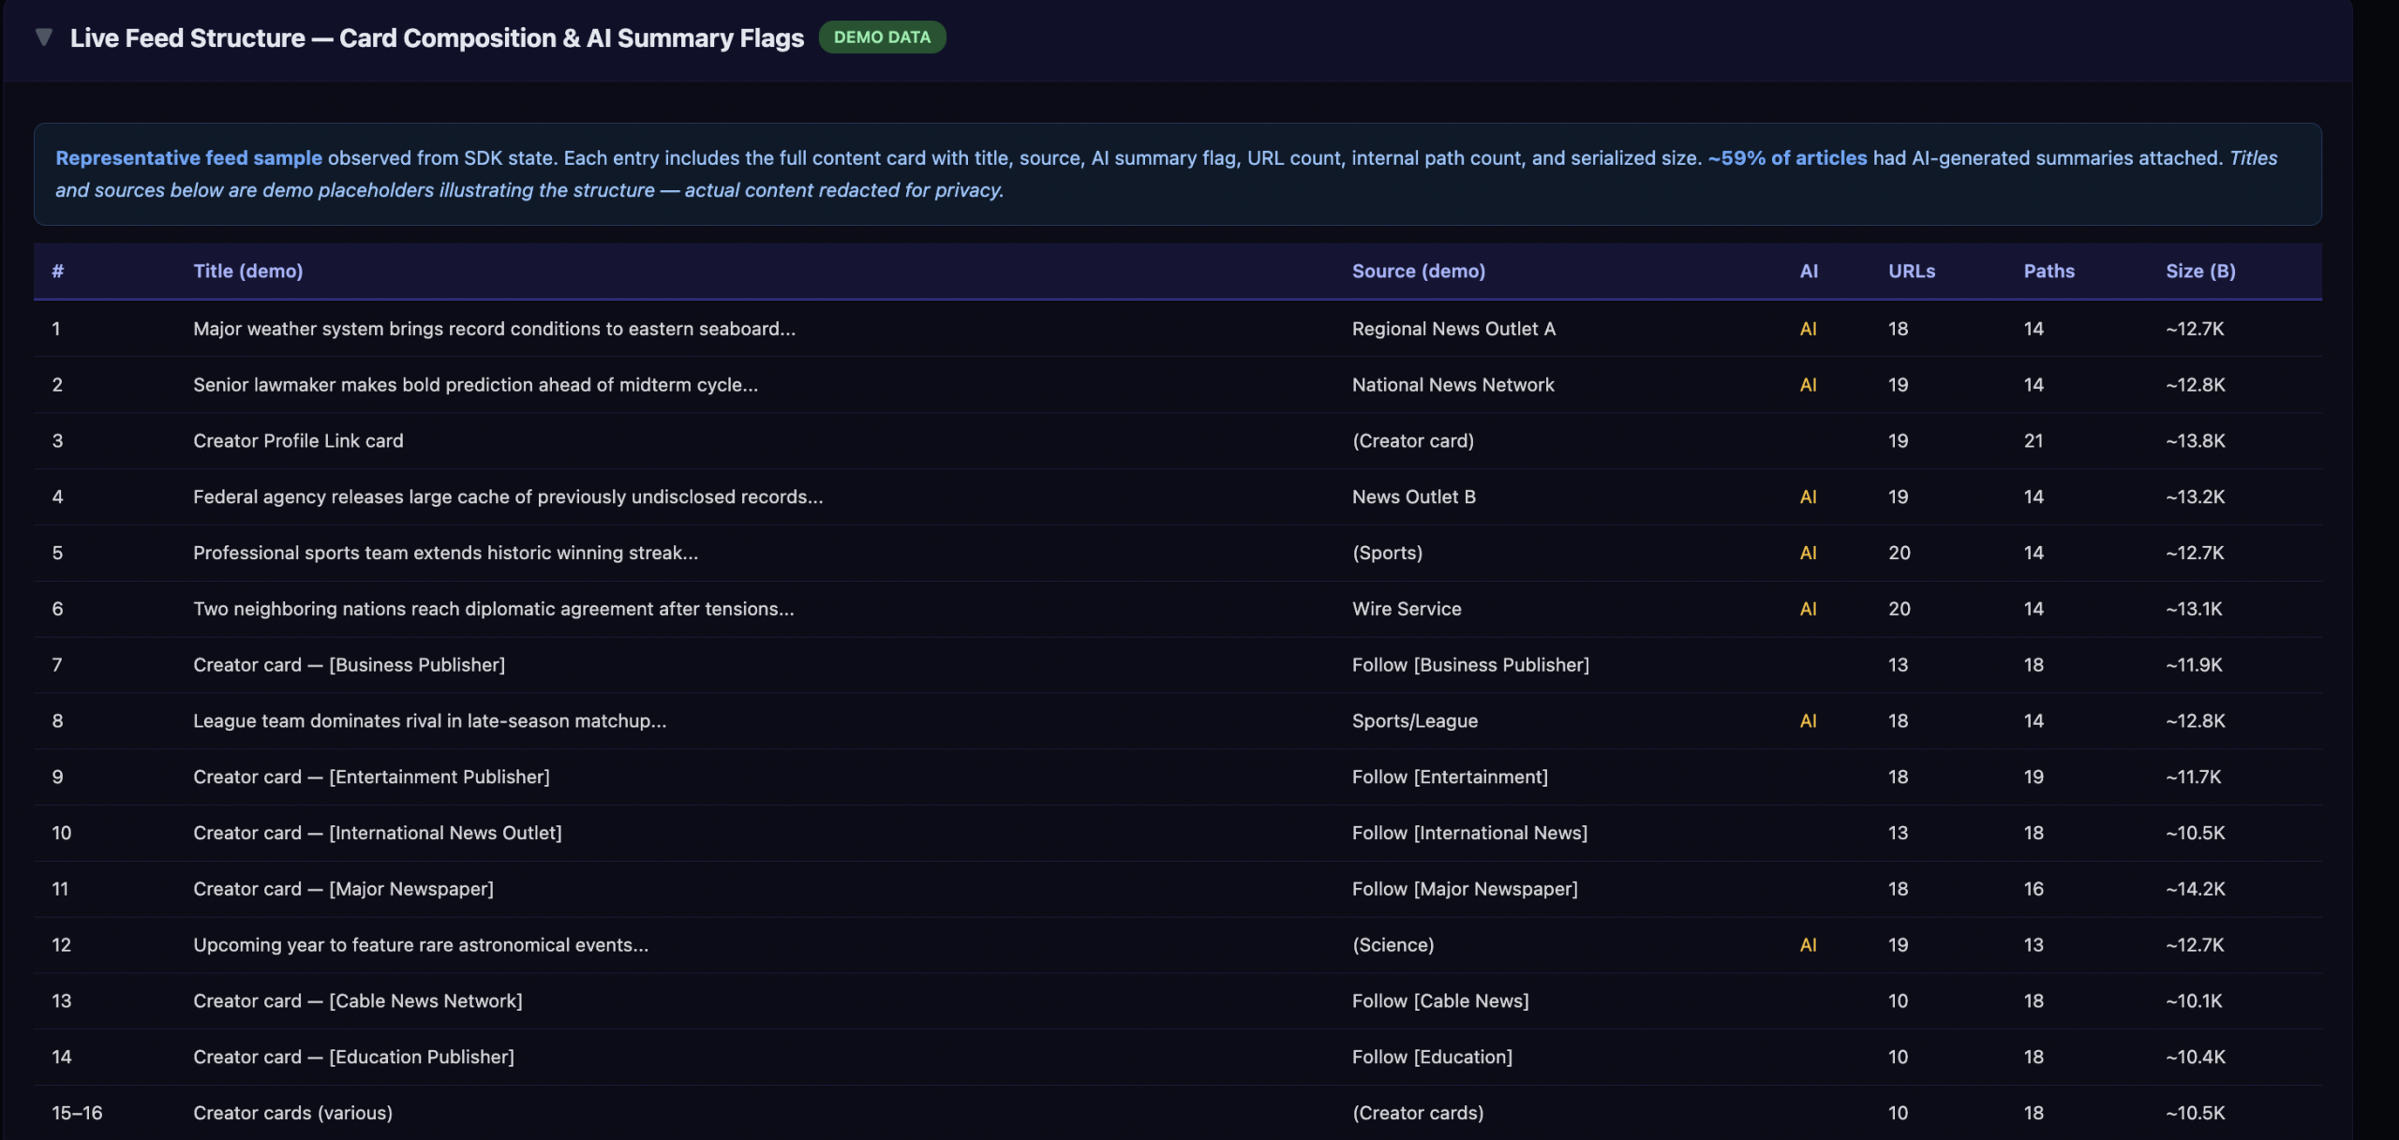Image resolution: width=2399 pixels, height=1140 pixels.
Task: Click AI flag for Wire Service row
Action: click(1808, 609)
